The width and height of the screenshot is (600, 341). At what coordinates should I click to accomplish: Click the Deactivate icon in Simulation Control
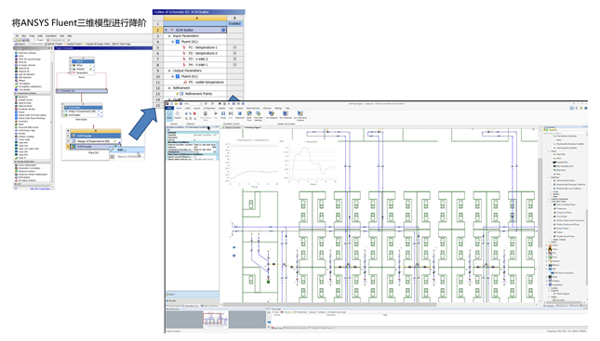point(240,113)
